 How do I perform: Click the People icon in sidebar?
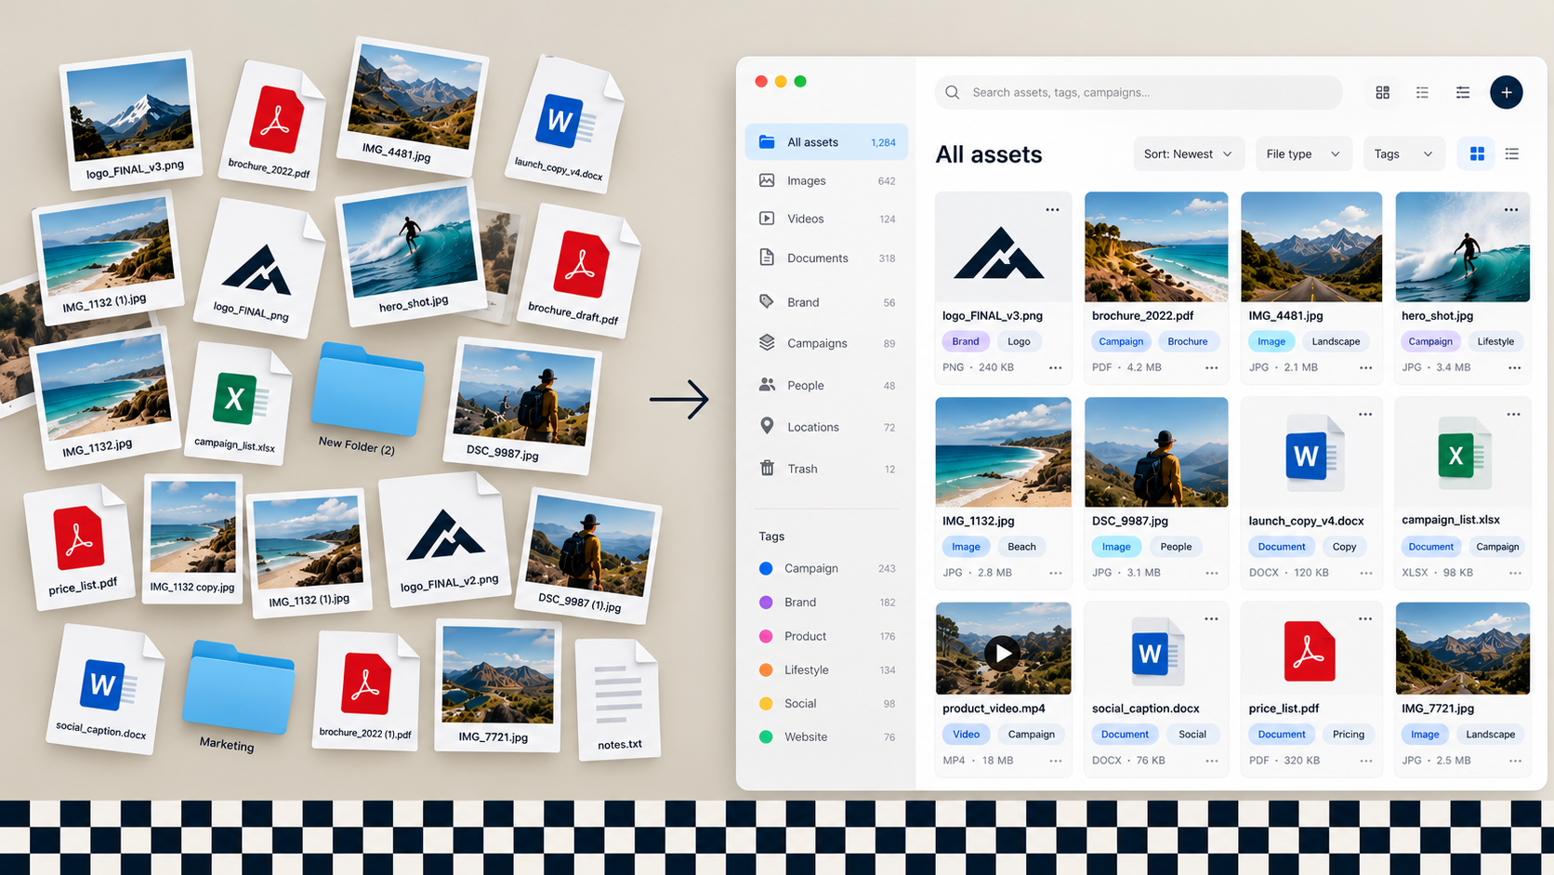click(767, 384)
